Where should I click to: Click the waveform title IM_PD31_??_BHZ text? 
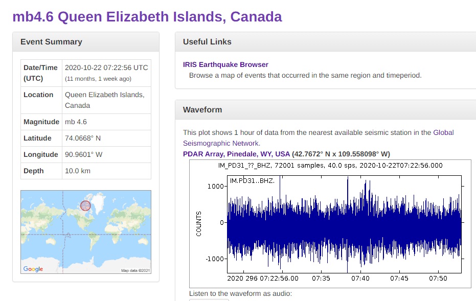pos(330,166)
